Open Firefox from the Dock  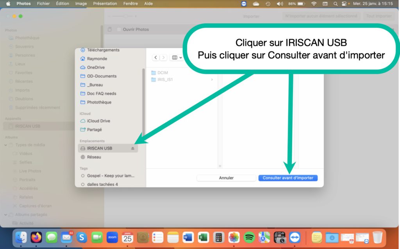(36, 237)
